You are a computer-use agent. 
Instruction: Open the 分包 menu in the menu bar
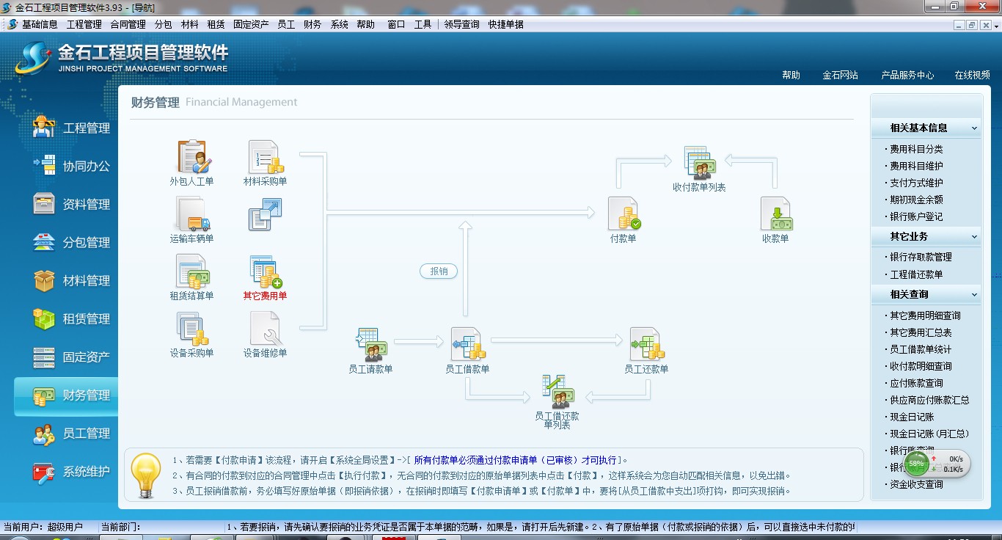(164, 24)
